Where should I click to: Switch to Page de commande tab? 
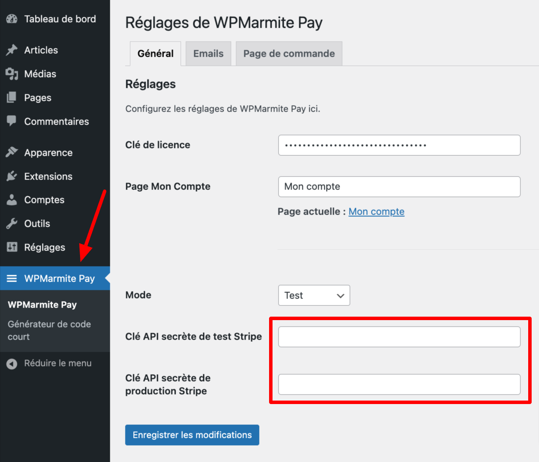(x=289, y=54)
